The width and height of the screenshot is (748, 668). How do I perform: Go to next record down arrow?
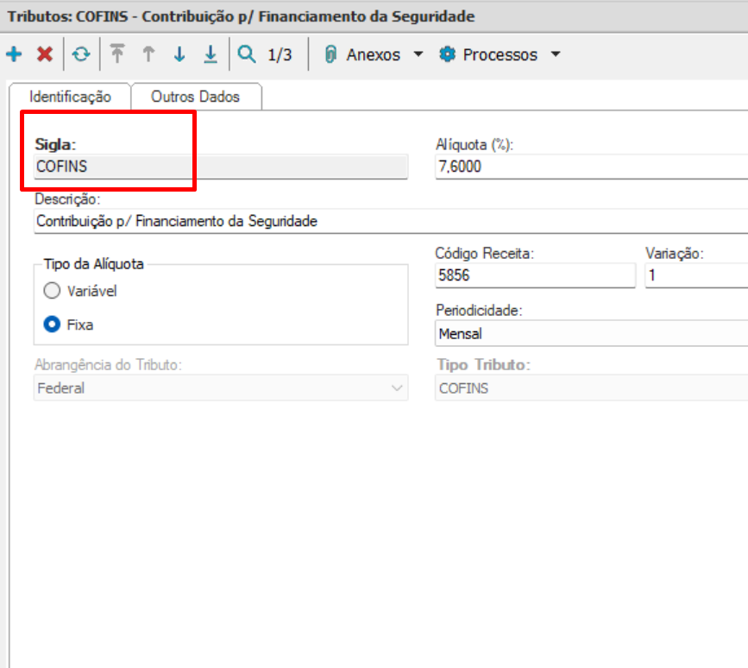[179, 54]
